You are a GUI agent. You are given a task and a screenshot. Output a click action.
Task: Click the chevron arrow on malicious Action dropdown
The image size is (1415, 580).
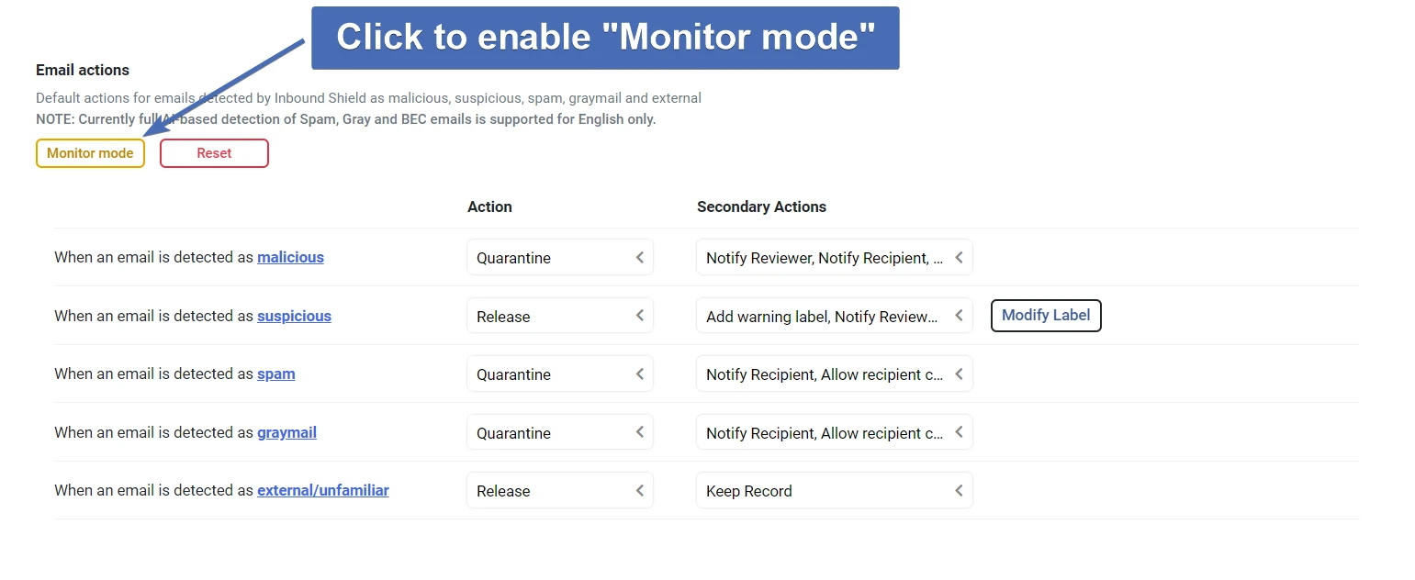[x=640, y=258]
